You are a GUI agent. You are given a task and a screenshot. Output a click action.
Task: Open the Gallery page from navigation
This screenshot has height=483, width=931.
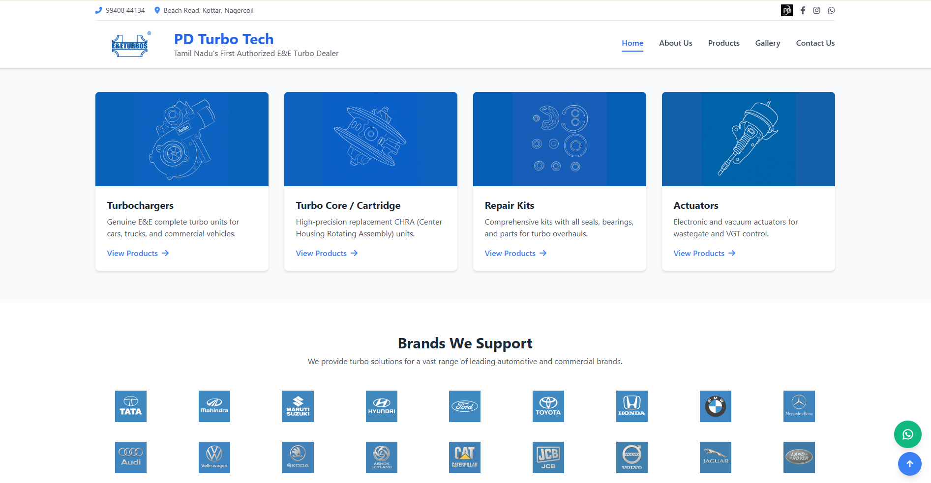click(767, 43)
